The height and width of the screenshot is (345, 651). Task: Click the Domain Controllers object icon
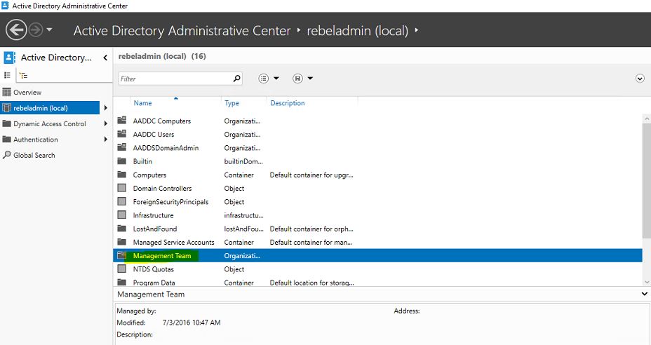click(x=121, y=188)
